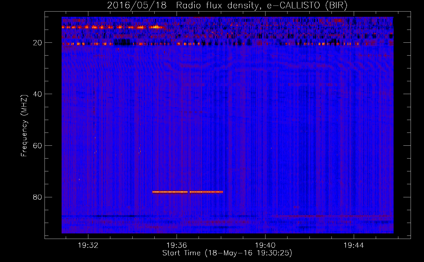Click the frequency tick label "20"
This screenshot has width=424, height=262.
click(37, 43)
